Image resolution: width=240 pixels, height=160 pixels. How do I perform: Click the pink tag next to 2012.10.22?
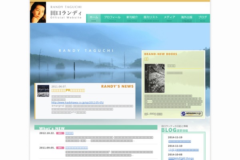coord(60,133)
